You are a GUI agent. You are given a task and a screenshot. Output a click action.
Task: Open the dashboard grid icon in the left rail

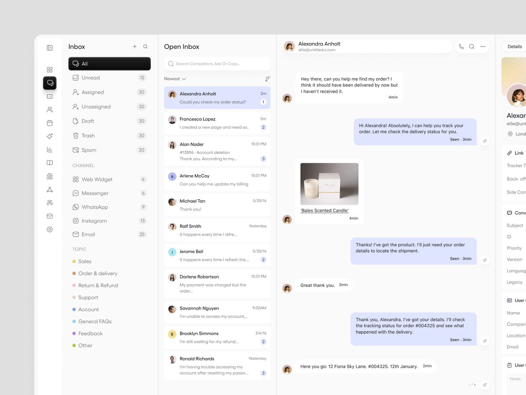[50, 70]
